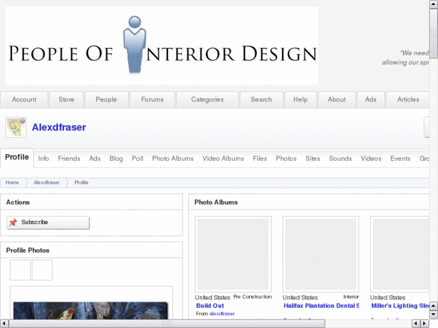
Task: Select the first small profile photo thumbnail
Action: (x=20, y=270)
